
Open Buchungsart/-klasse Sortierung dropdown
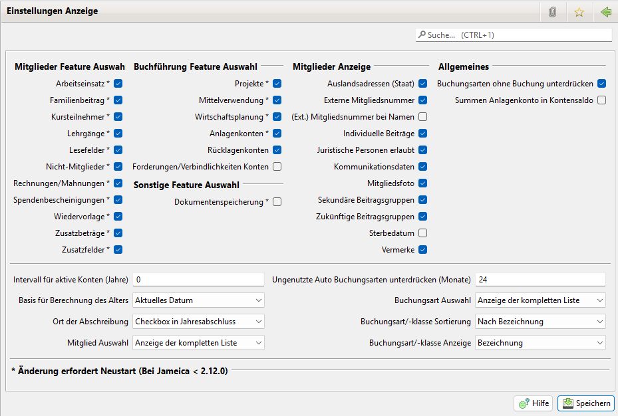click(540, 322)
